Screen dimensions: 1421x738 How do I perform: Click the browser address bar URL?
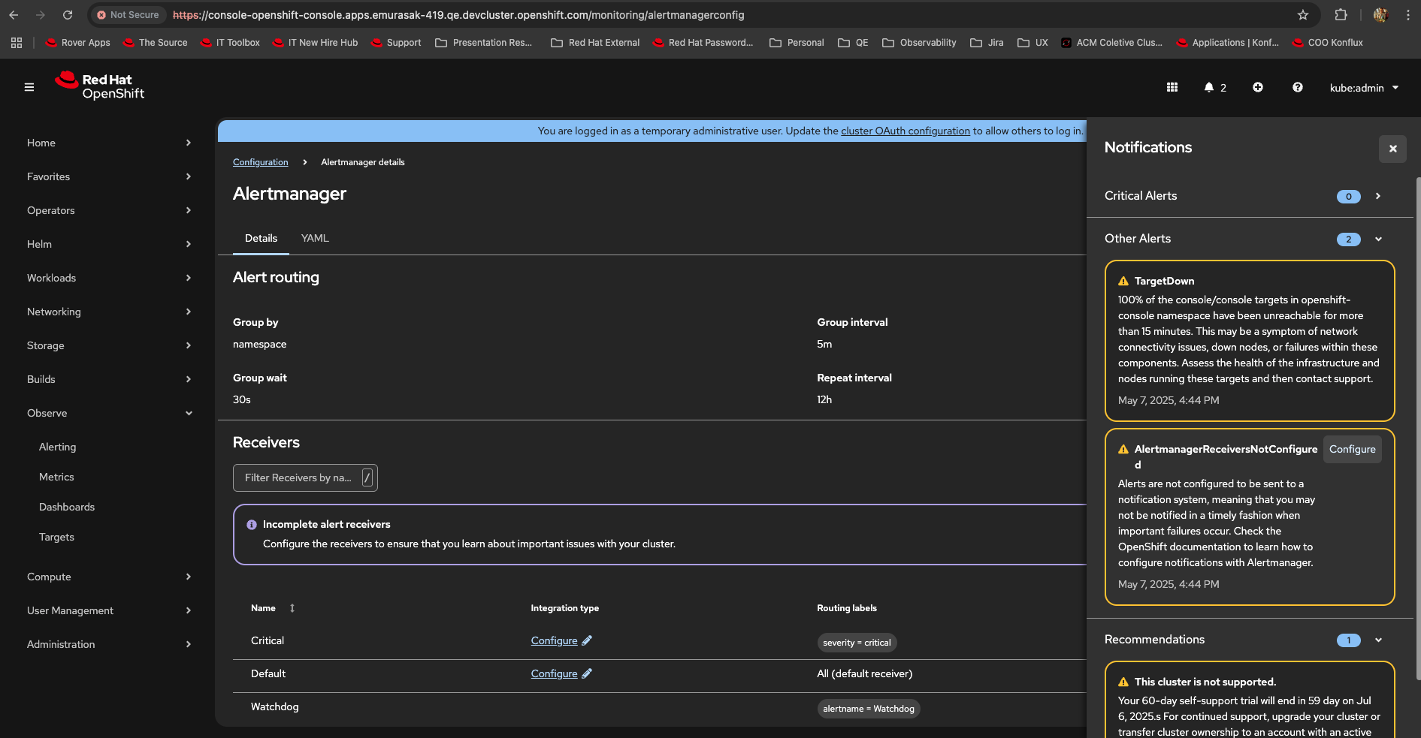click(x=458, y=15)
